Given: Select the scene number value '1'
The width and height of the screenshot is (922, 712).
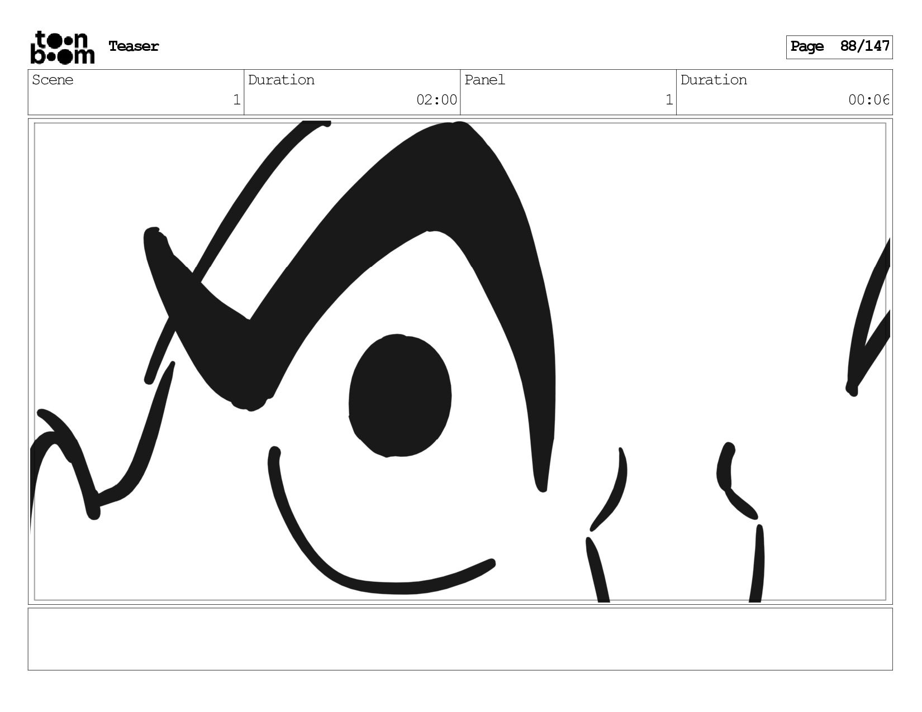Looking at the screenshot, I should [x=236, y=100].
